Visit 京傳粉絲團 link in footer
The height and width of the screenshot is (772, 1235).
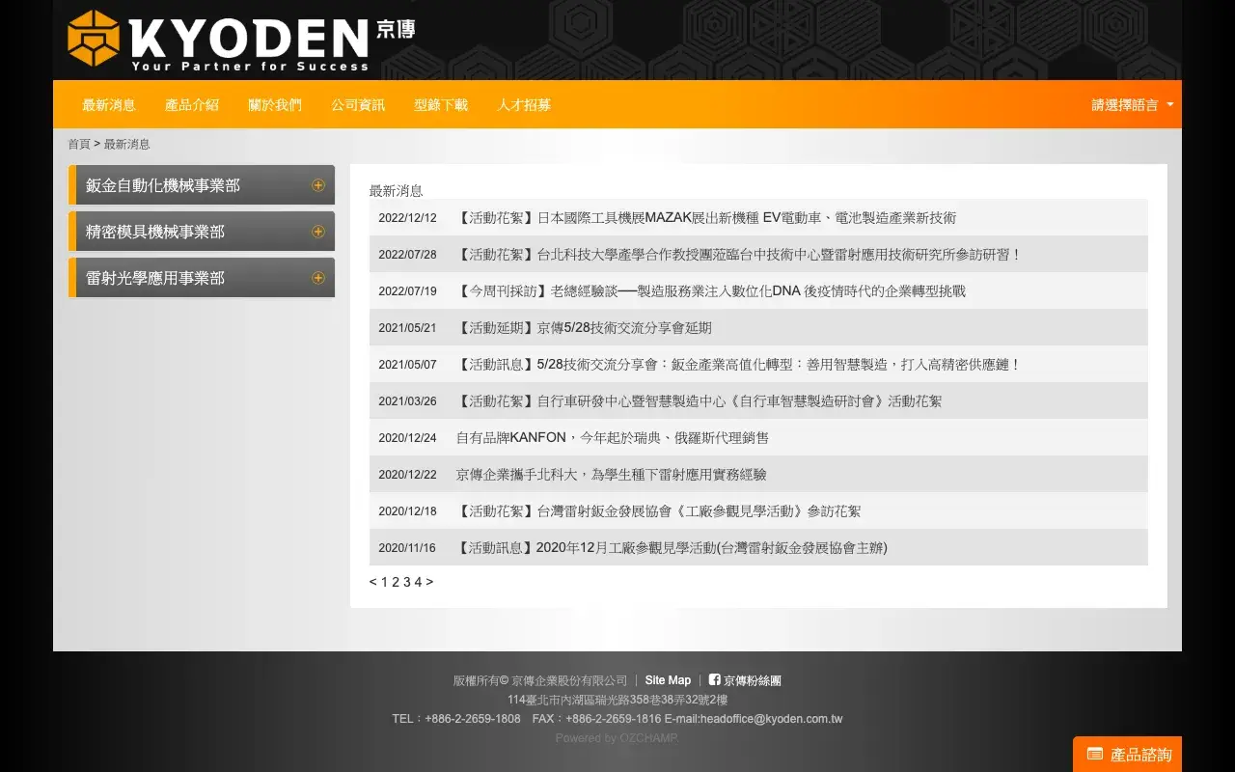point(753,680)
